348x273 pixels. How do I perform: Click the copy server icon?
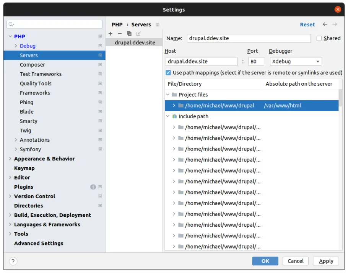[x=129, y=34]
